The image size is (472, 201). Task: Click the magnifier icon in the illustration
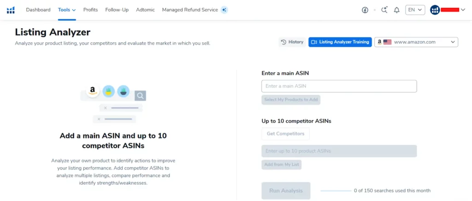click(x=140, y=95)
